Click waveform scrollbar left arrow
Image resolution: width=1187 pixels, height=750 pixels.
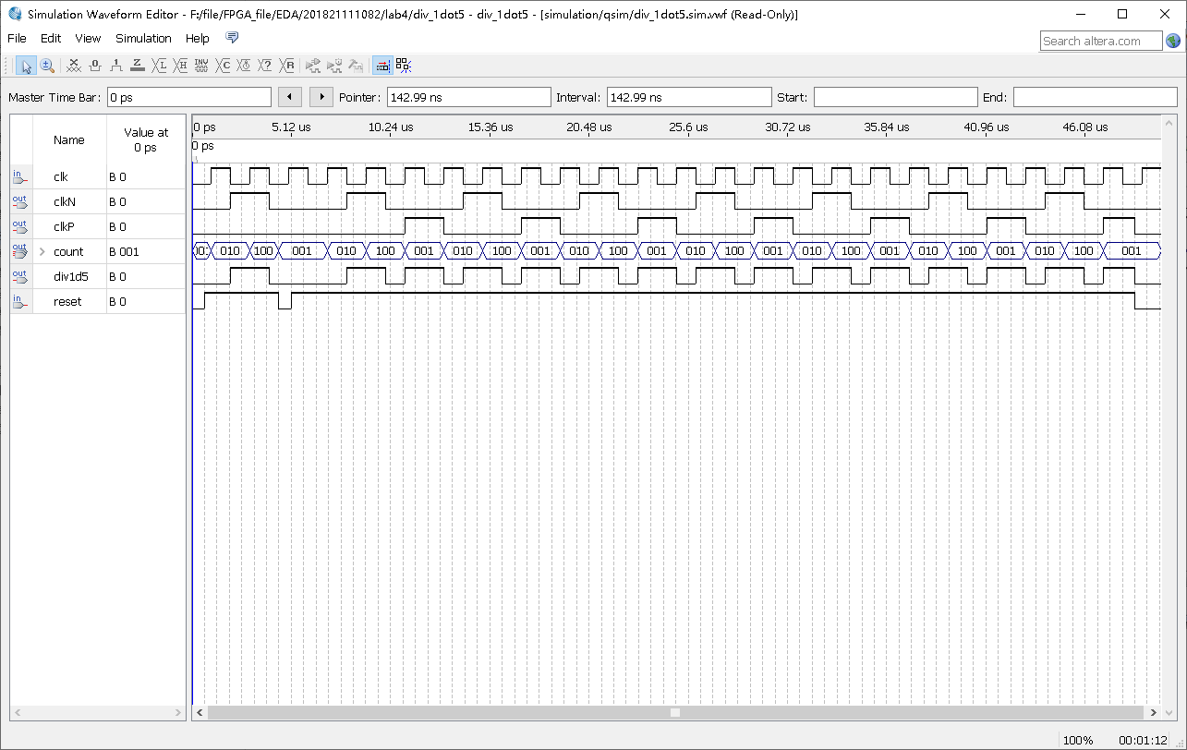pyautogui.click(x=200, y=712)
